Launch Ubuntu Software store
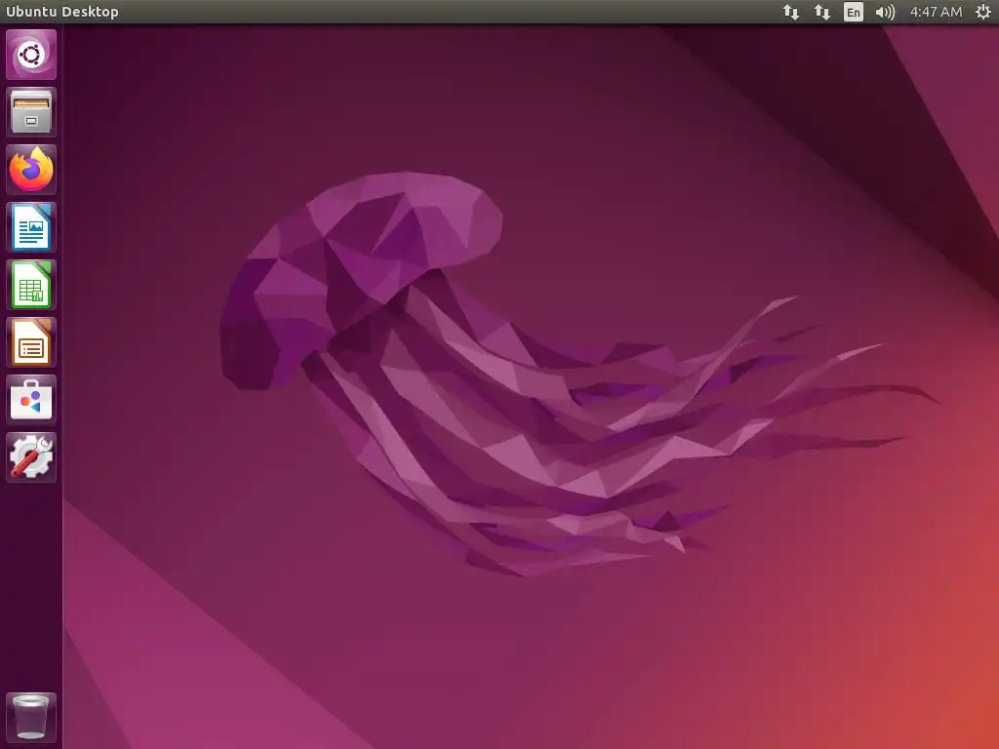Image resolution: width=999 pixels, height=749 pixels. tap(31, 400)
